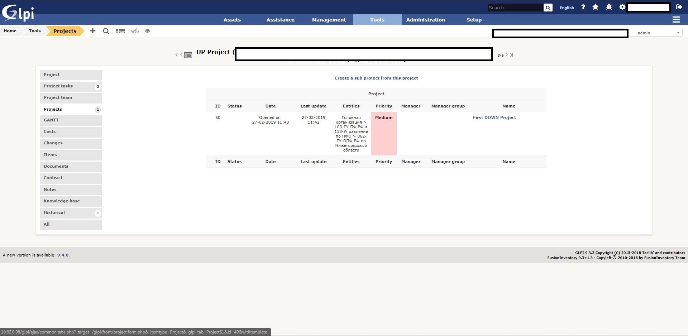Click Create a sub project link
Screen dimensions: 688x336
[376, 78]
